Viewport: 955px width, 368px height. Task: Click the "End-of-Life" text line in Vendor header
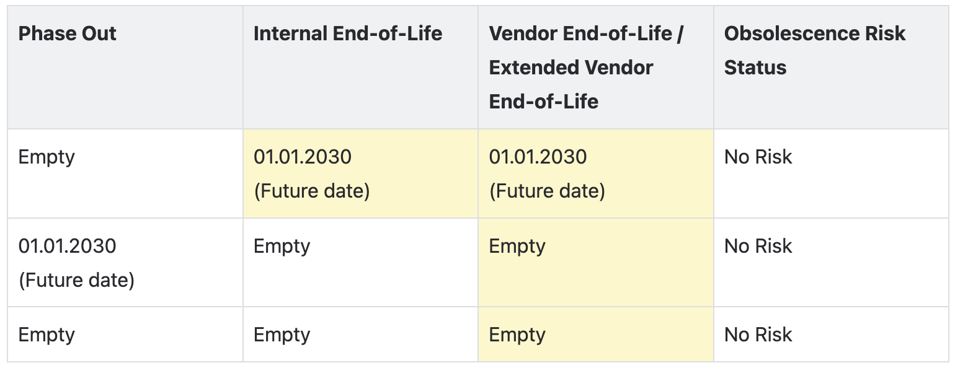(544, 101)
